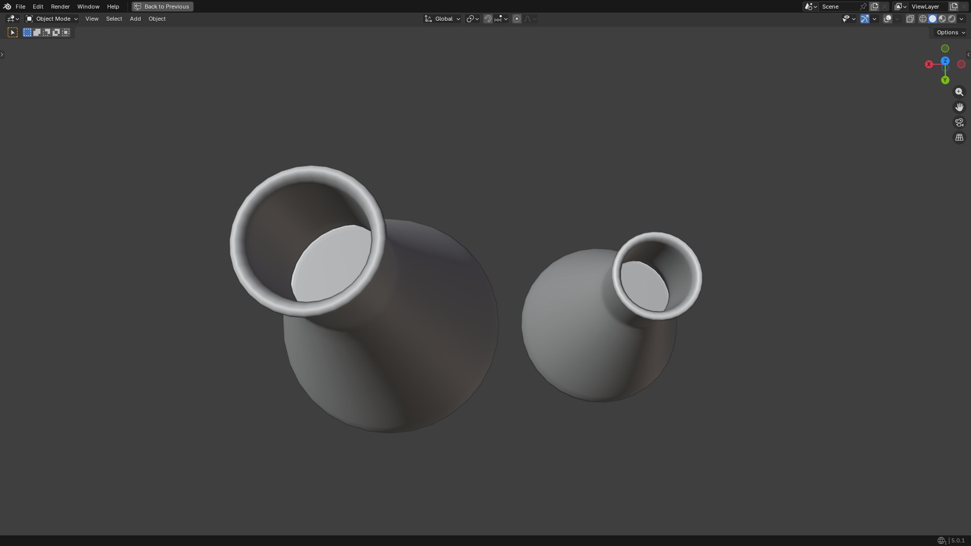Toggle the snap magnet
The height and width of the screenshot is (546, 971).
488,19
